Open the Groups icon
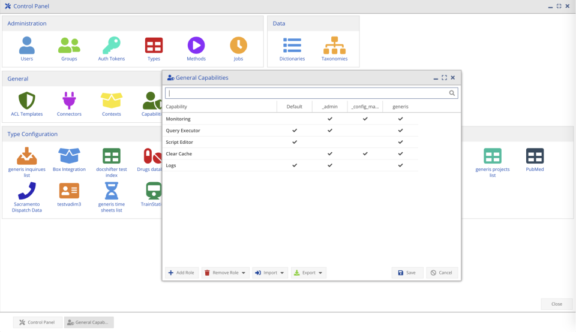 [69, 45]
